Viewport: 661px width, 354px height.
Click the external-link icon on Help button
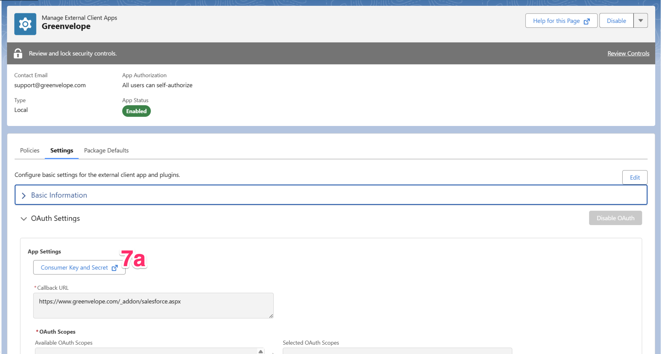(x=587, y=21)
